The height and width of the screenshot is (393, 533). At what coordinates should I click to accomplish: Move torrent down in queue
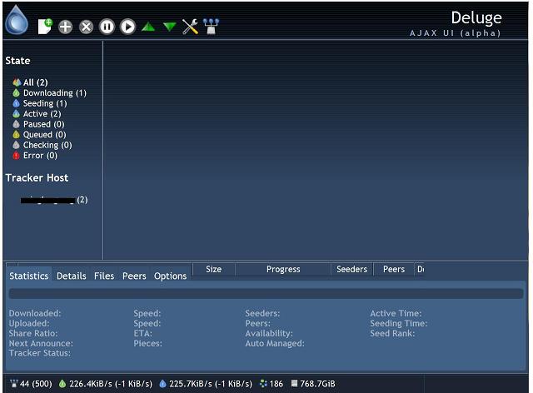point(169,27)
